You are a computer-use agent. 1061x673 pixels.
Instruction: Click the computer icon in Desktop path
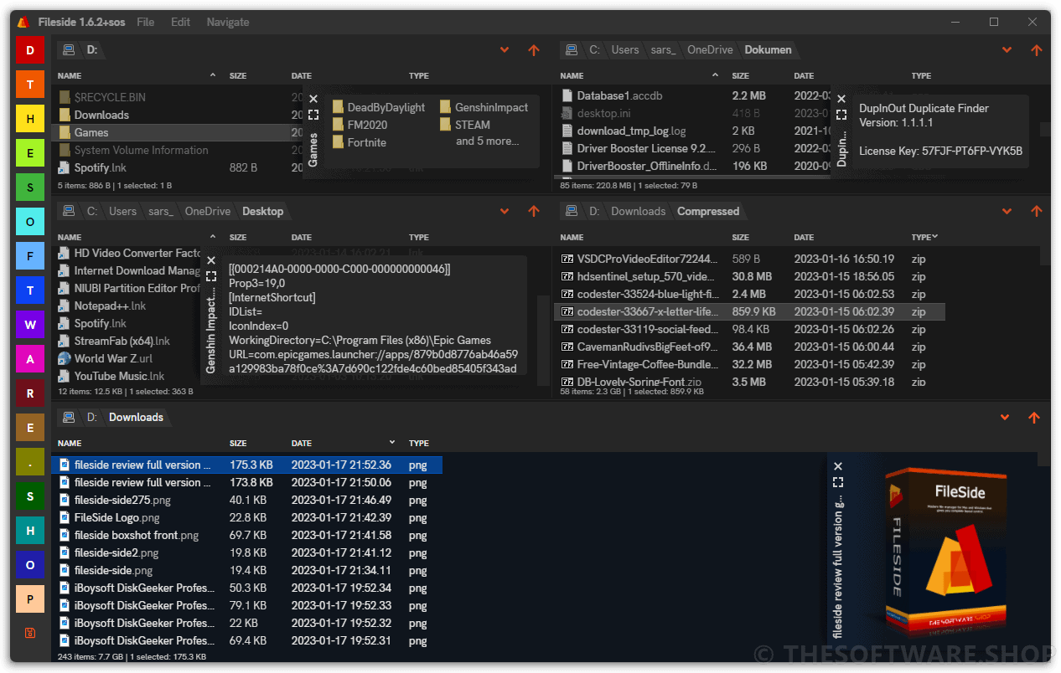69,212
